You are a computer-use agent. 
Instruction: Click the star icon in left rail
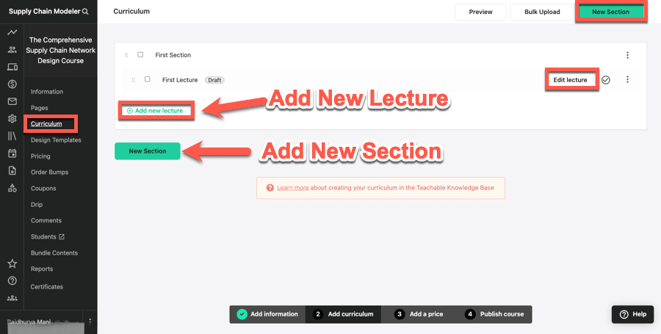click(x=12, y=264)
